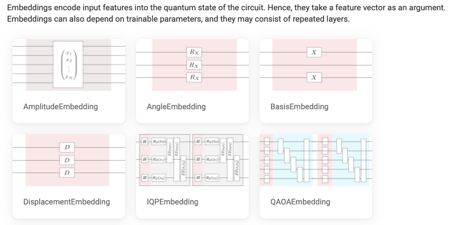The width and height of the screenshot is (453, 225).
Task: Click the bottom X gate in BasisEmbedding
Action: 314,78
